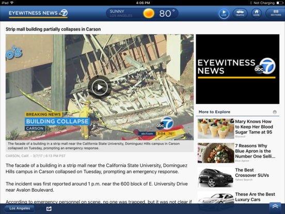The width and height of the screenshot is (285, 214).
Task: Open the silver luxury car thumbnail
Action: click(216, 198)
